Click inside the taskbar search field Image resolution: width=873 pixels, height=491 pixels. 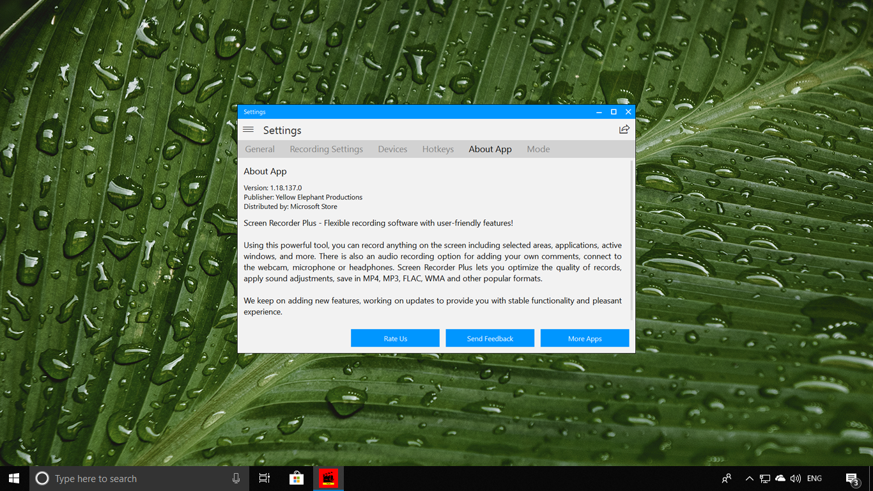(x=128, y=478)
